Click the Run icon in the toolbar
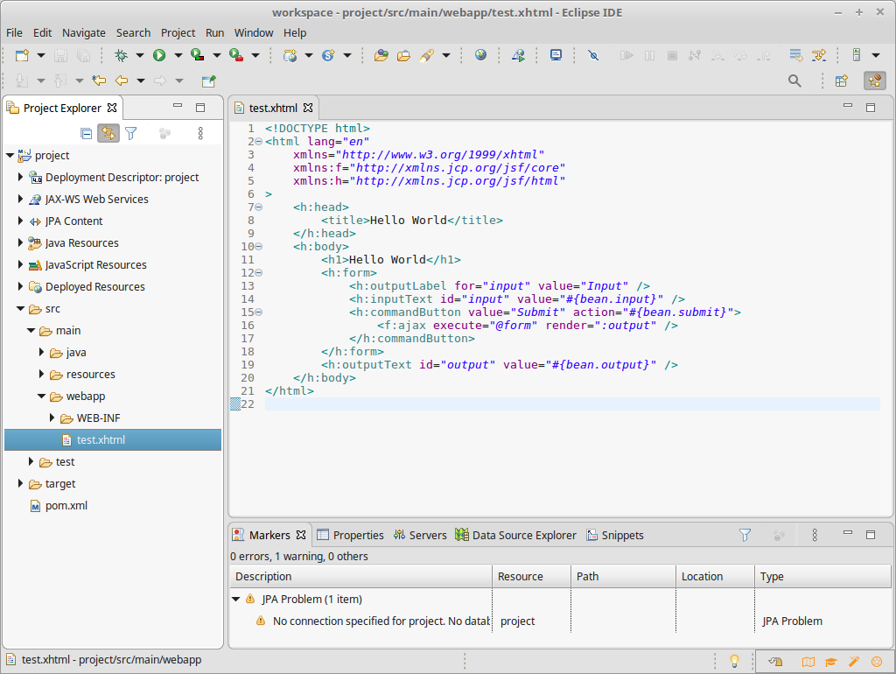The image size is (896, 674). (159, 54)
